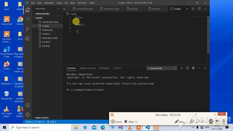Screen dimensions: 233x131
Task: Close the in.php editor tab
Action: pyautogui.click(x=187, y=9)
